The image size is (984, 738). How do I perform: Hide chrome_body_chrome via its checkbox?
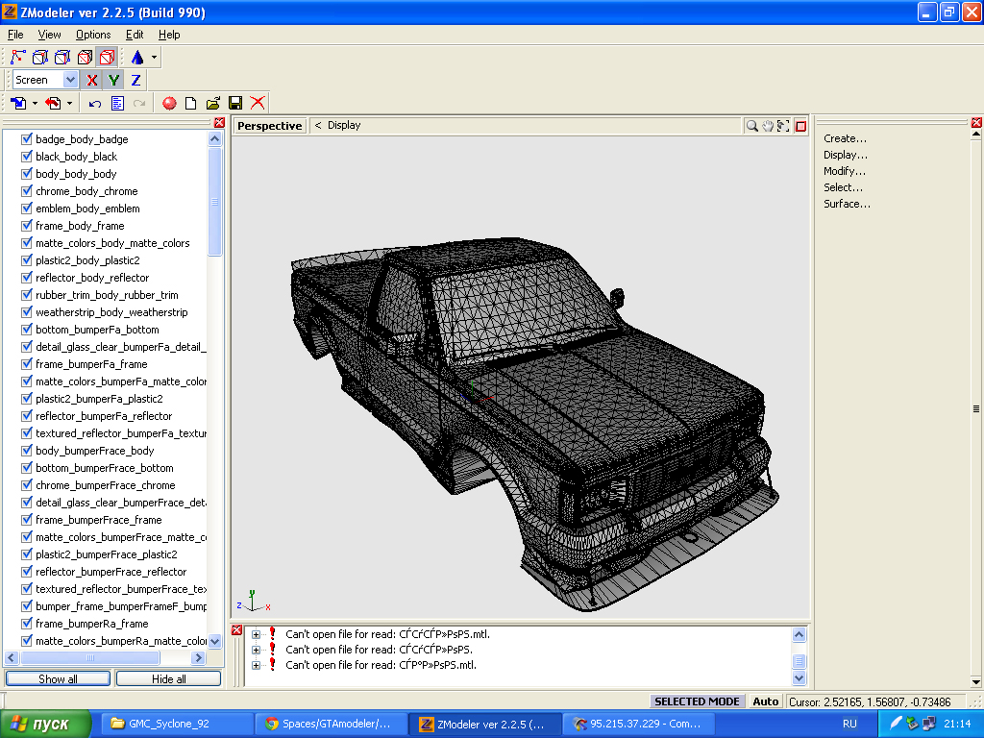27,191
